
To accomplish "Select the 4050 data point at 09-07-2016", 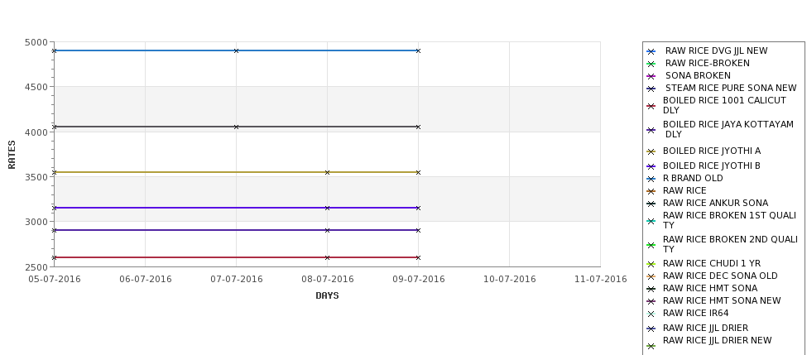I will click(419, 127).
